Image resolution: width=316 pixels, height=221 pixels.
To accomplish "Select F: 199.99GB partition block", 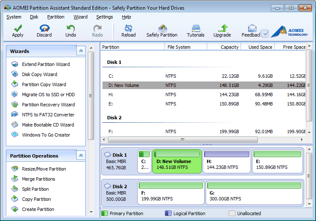I will [x=171, y=193].
